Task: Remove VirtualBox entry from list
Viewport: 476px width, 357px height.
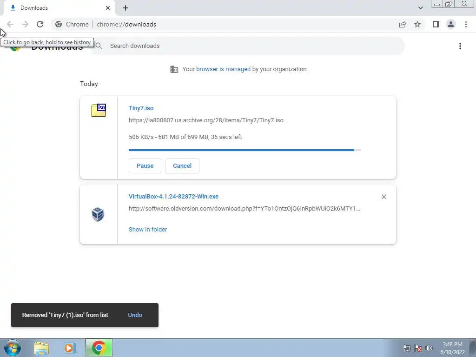Action: (383, 197)
